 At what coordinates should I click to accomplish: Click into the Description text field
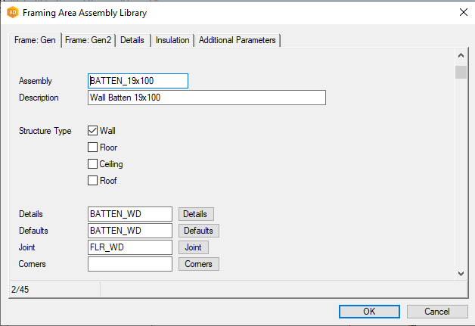pos(206,98)
